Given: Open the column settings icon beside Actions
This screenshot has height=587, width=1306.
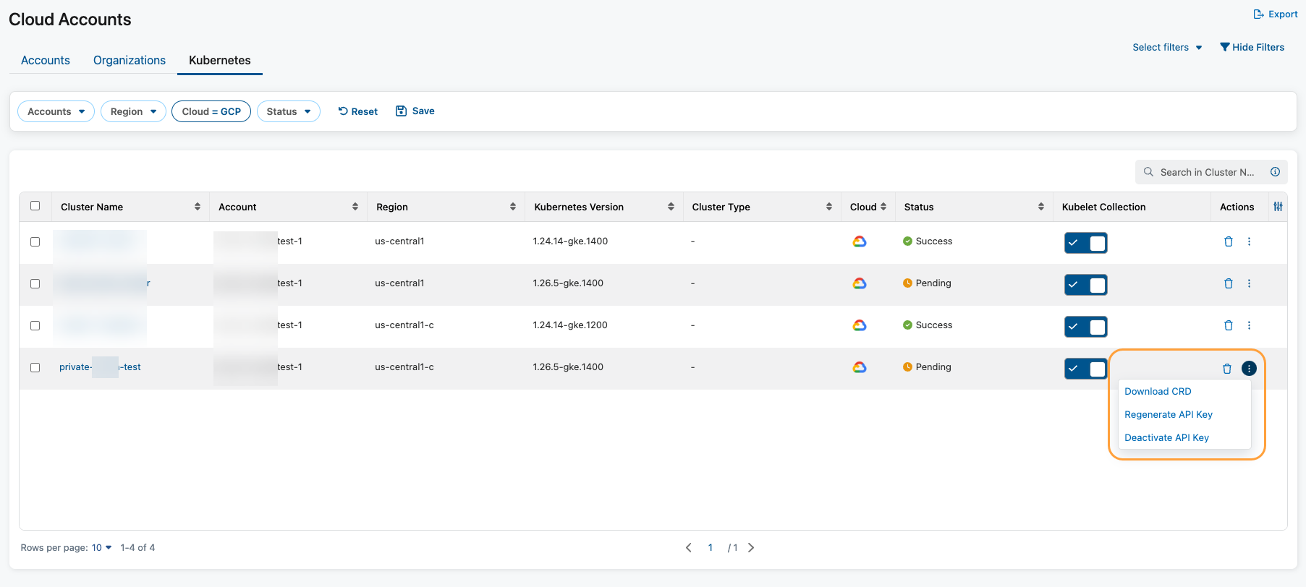Looking at the screenshot, I should (x=1278, y=207).
